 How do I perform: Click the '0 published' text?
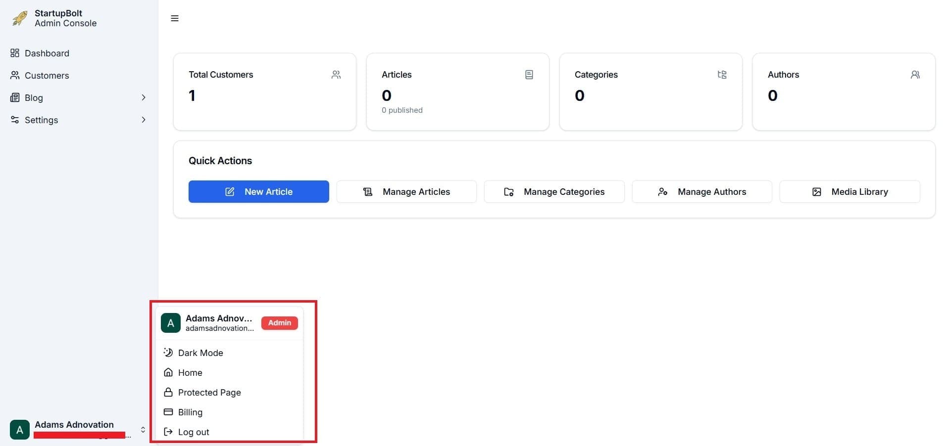tap(402, 110)
